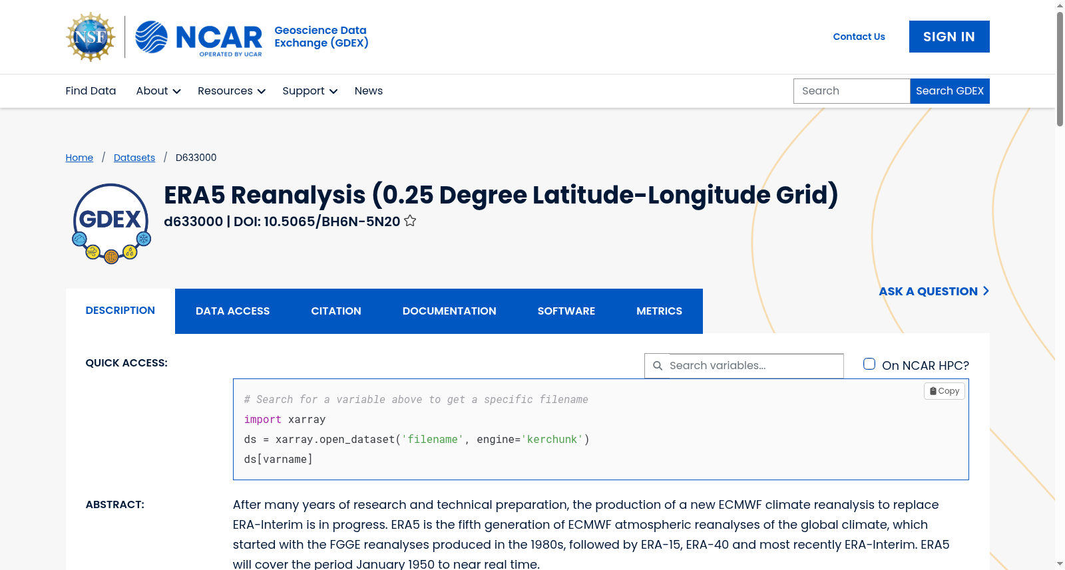The height and width of the screenshot is (570, 1065).
Task: Expand the Resources dropdown menu
Action: tap(232, 91)
